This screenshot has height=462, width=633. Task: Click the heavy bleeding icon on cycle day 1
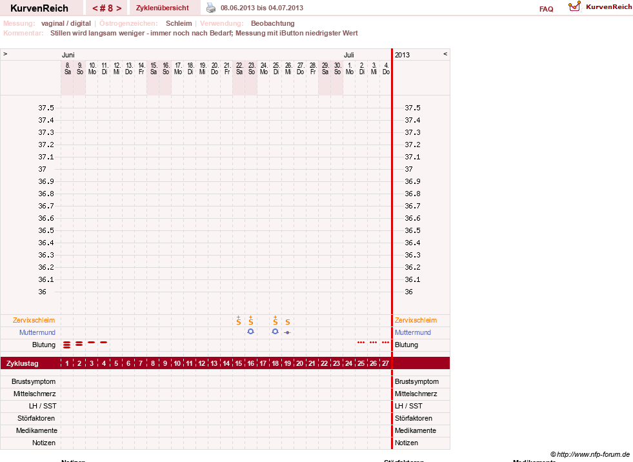[67, 345]
